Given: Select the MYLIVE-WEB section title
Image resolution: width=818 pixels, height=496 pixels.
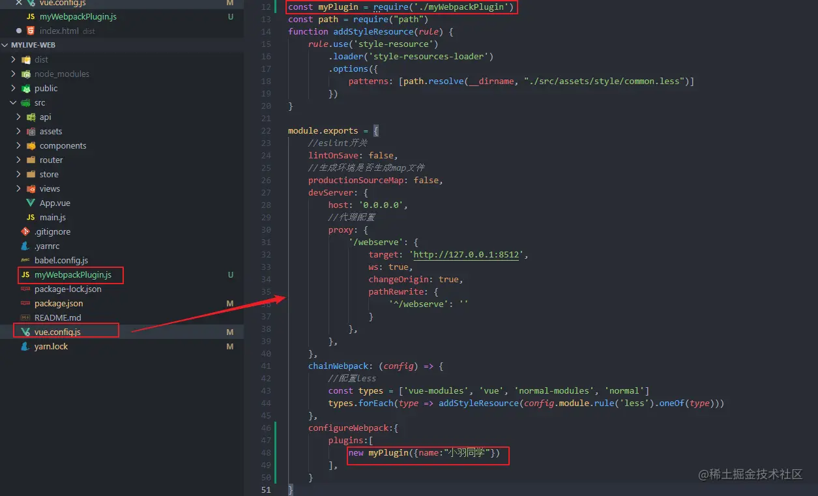Looking at the screenshot, I should click(x=33, y=45).
